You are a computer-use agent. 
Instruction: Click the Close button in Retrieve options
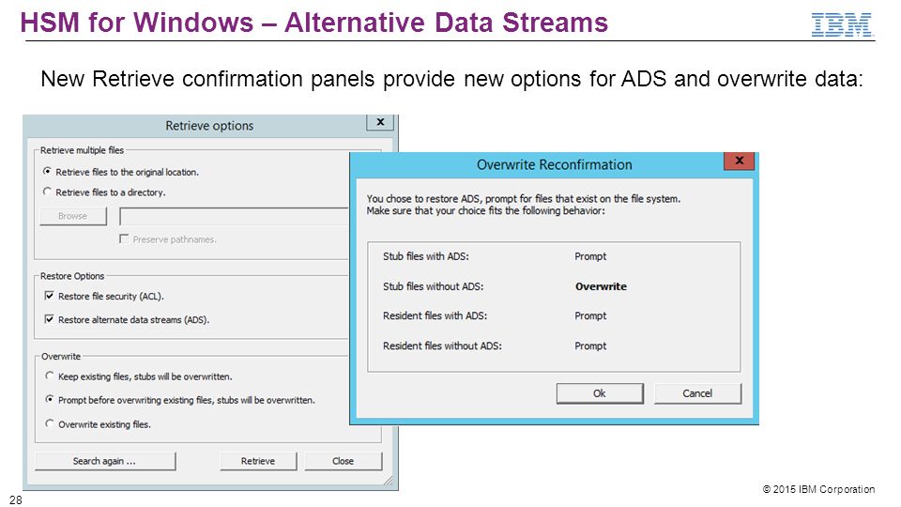click(344, 461)
